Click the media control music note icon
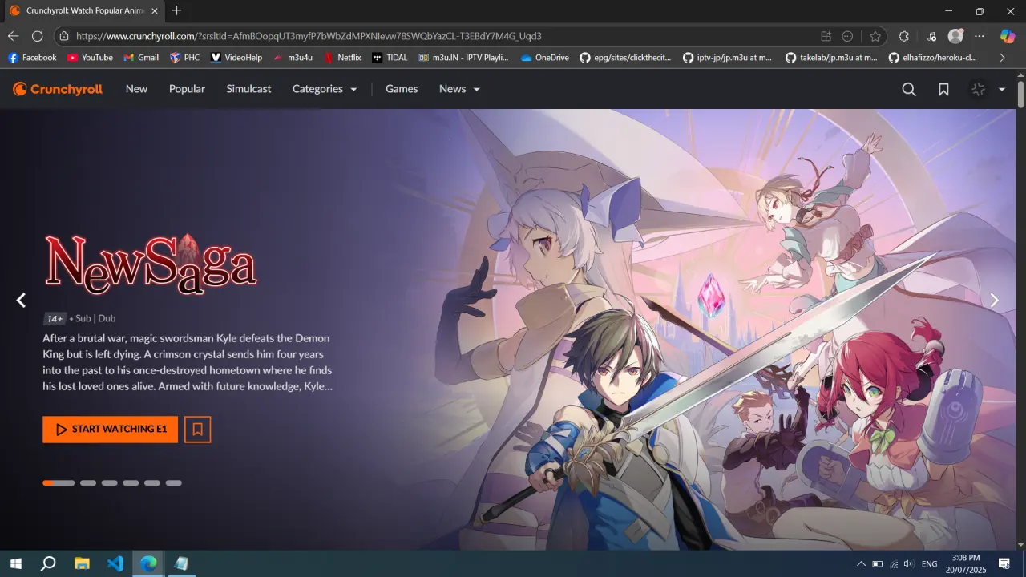 tap(931, 36)
